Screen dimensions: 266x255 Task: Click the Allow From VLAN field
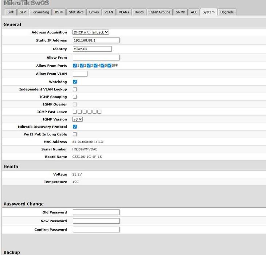point(80,74)
